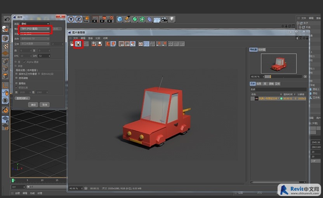Click the AB comparison icon
The width and height of the screenshot is (323, 198).
tap(141, 44)
